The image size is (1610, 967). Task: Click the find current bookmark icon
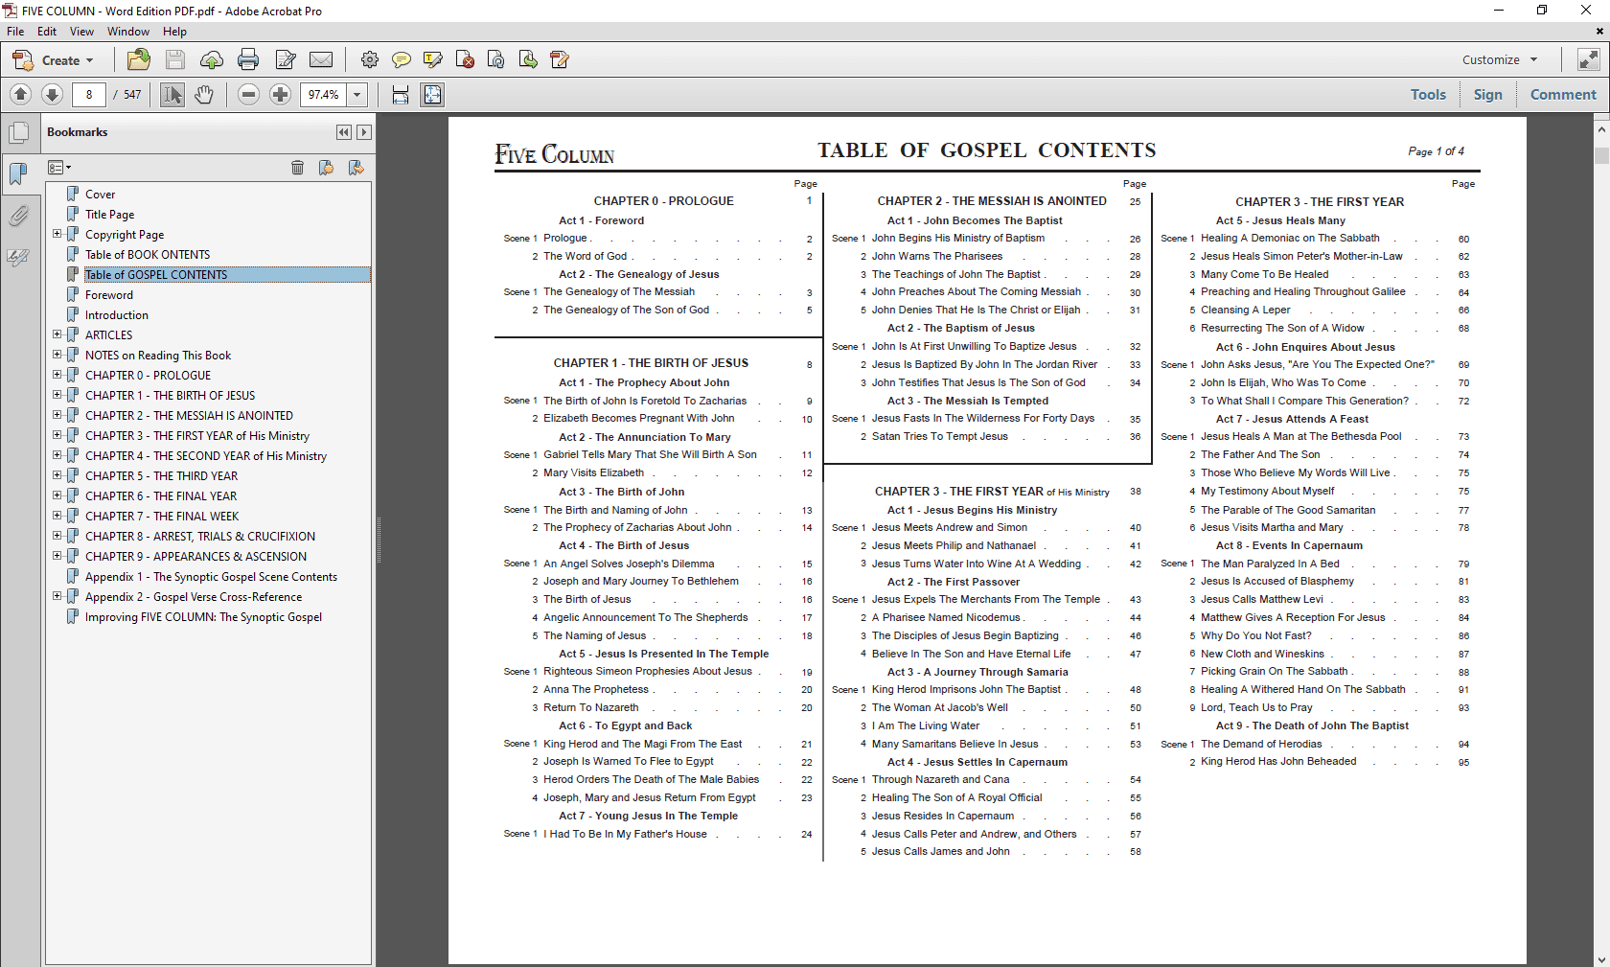click(x=356, y=168)
